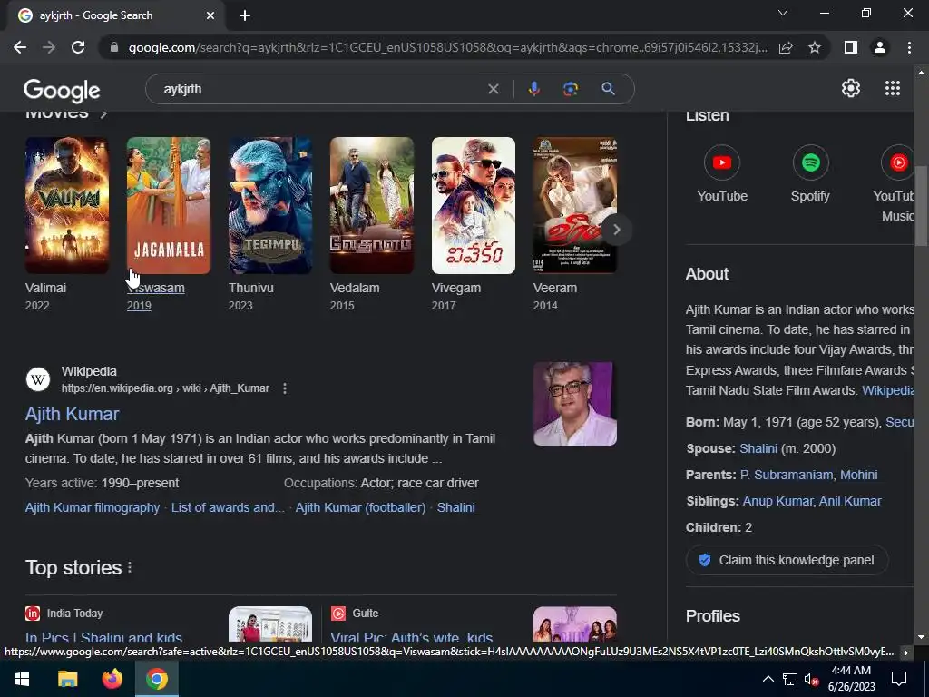Viewport: 929px width, 697px height.
Task: Open the Shalini sitelink under Wikipedia
Action: click(455, 507)
